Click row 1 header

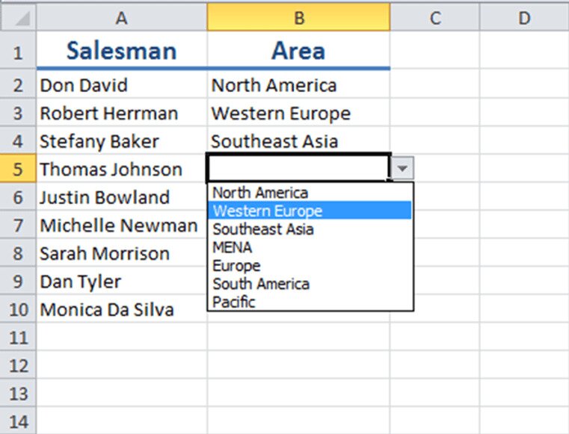[x=18, y=52]
